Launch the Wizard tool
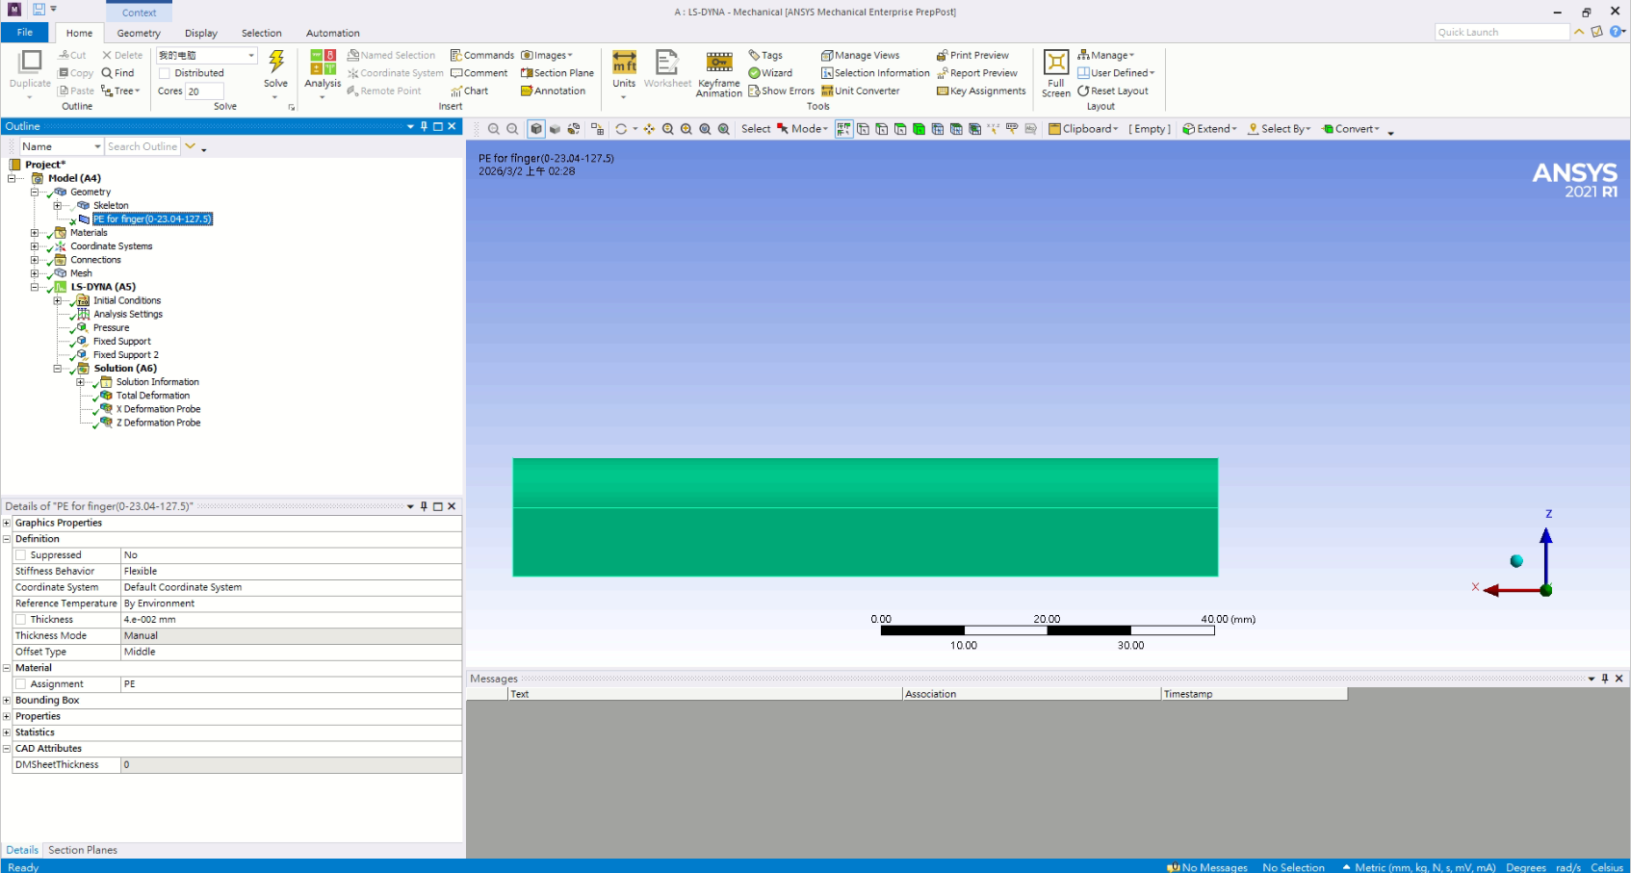The width and height of the screenshot is (1631, 873). point(770,73)
